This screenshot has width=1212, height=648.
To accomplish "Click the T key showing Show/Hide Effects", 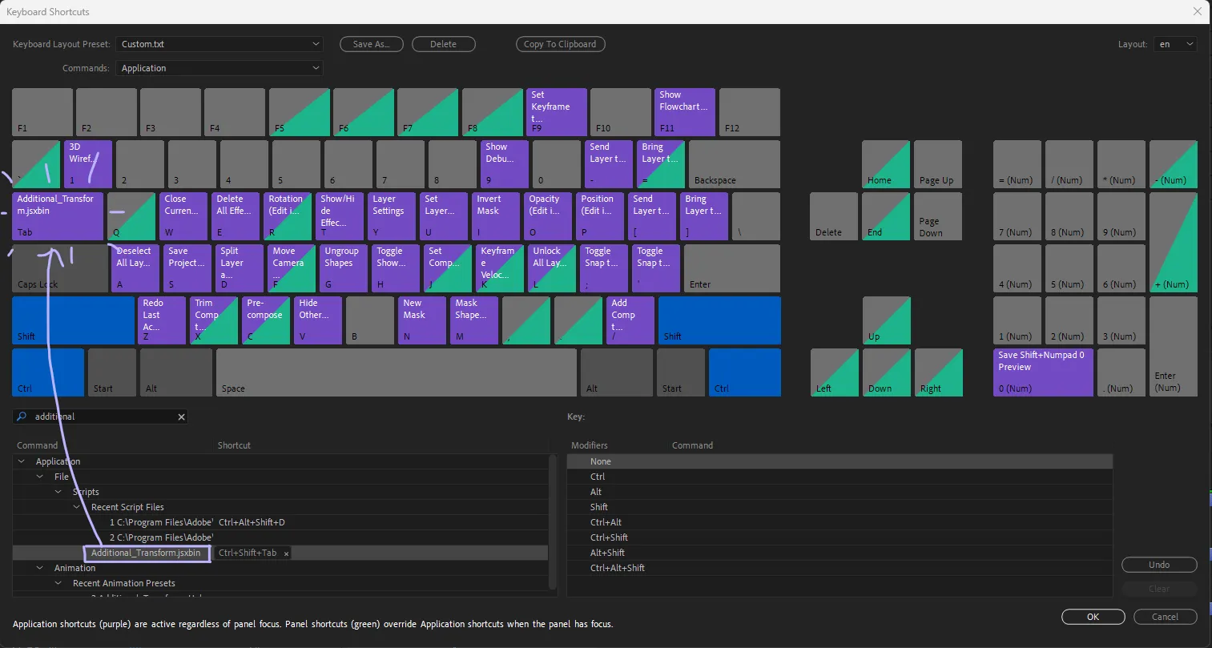I will pos(340,216).
